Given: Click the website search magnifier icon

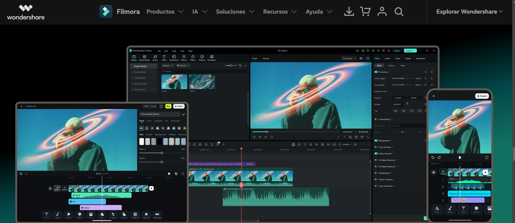Looking at the screenshot, I should [x=399, y=11].
